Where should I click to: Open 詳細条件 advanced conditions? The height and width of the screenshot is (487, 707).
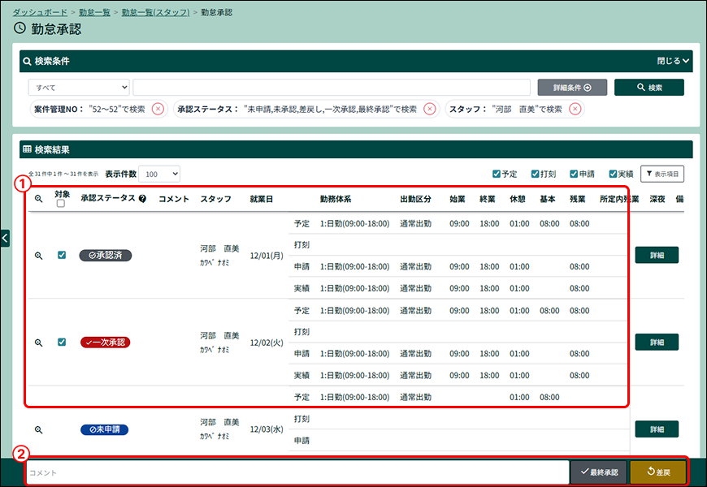tap(572, 88)
